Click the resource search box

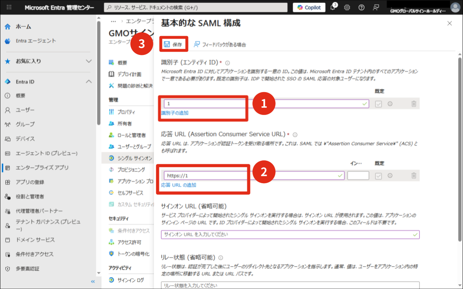pos(196,8)
